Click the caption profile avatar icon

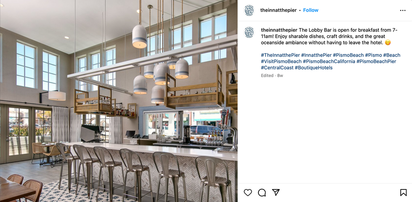[x=250, y=32]
